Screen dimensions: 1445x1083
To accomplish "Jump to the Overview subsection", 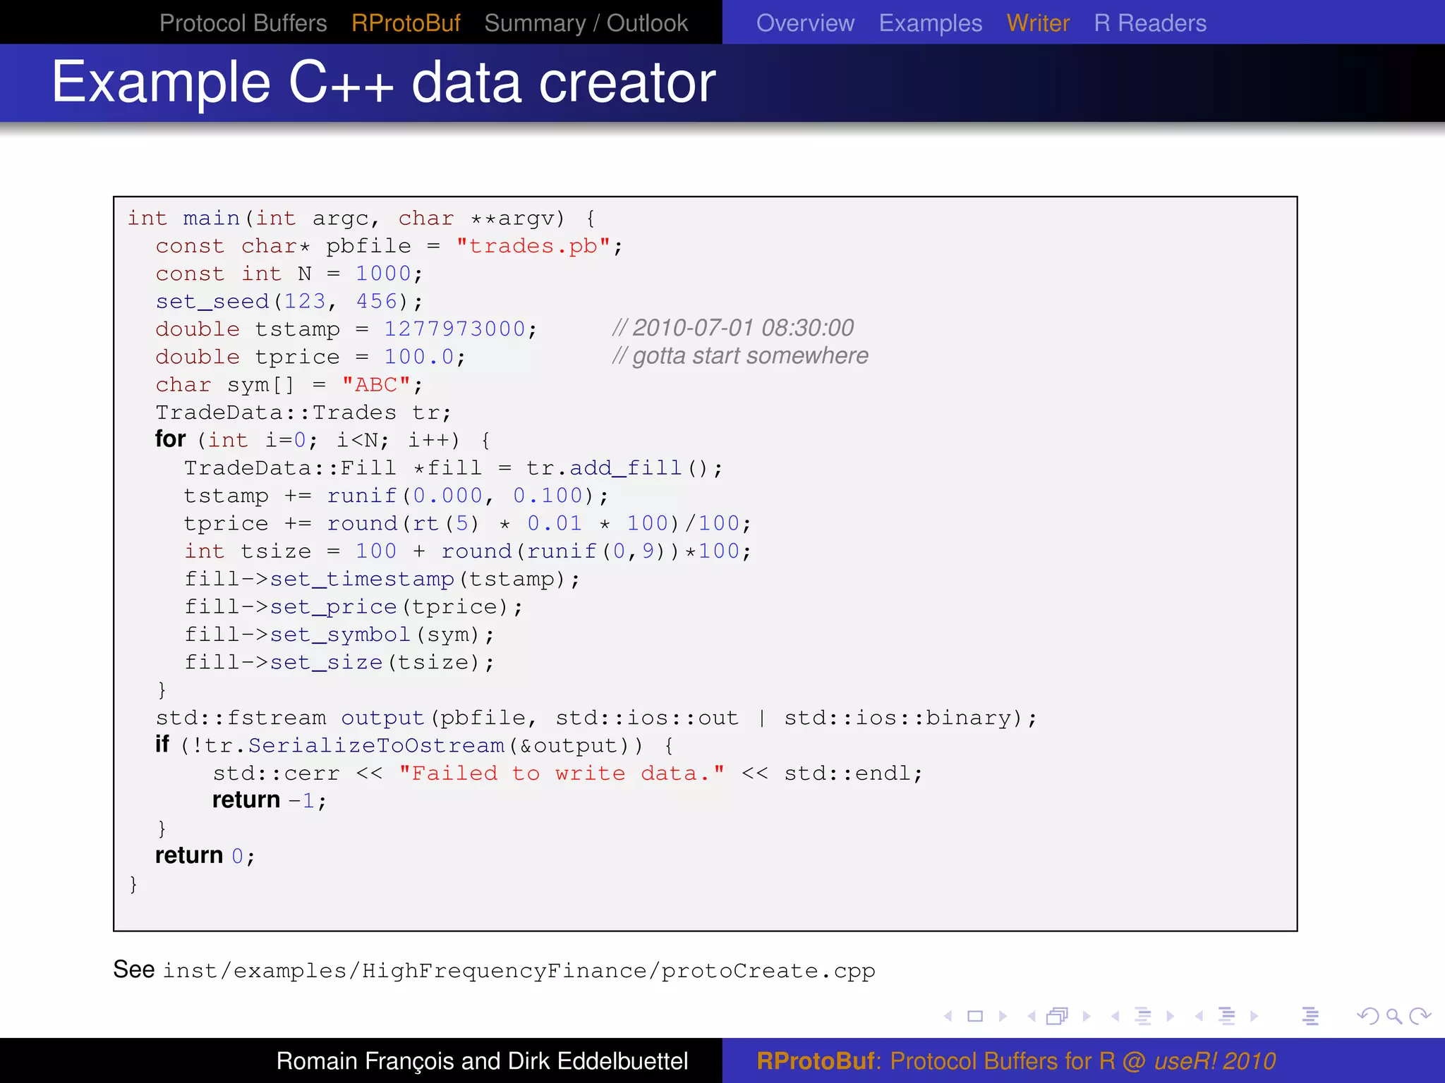I will point(805,23).
